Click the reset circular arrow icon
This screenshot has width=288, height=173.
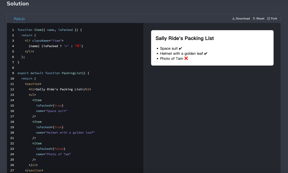pos(254,19)
